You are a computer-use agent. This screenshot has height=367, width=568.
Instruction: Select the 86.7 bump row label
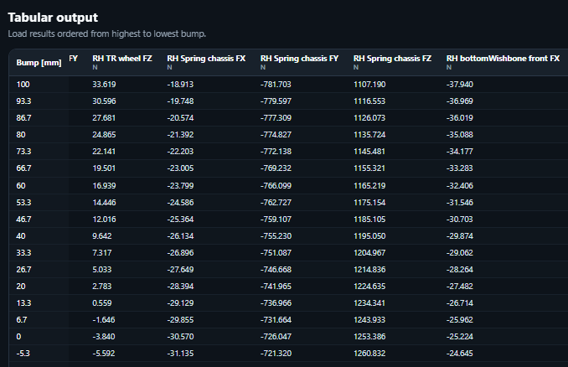23,118
